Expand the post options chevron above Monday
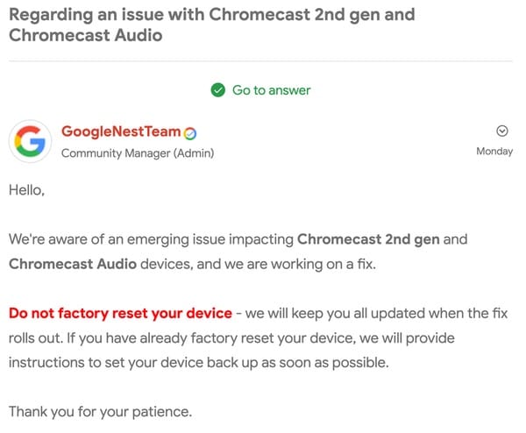Image resolution: width=526 pixels, height=433 pixels. [x=501, y=131]
